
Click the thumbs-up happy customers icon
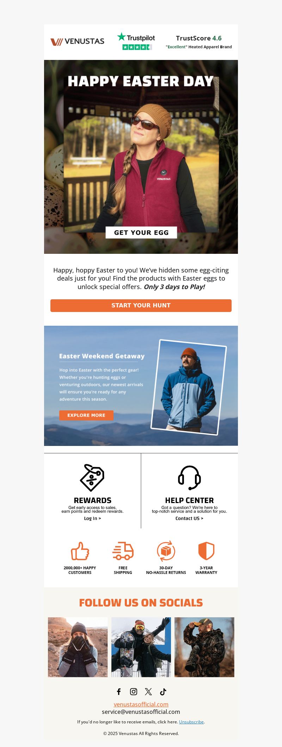[80, 551]
